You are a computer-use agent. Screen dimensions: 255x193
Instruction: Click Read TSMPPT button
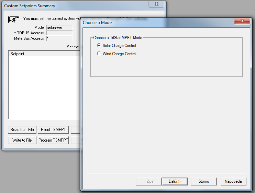(53, 130)
